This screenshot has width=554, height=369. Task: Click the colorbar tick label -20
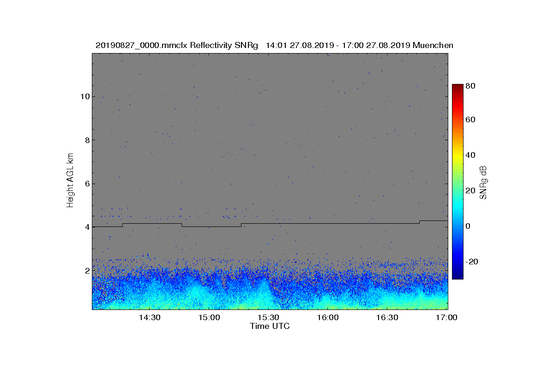click(x=472, y=262)
